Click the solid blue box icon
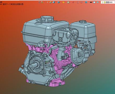This screenshot has width=115, height=94. click(59, 2)
